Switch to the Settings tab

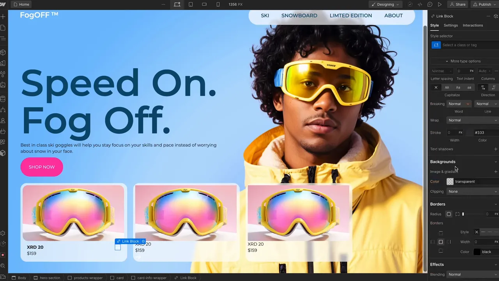tap(451, 25)
